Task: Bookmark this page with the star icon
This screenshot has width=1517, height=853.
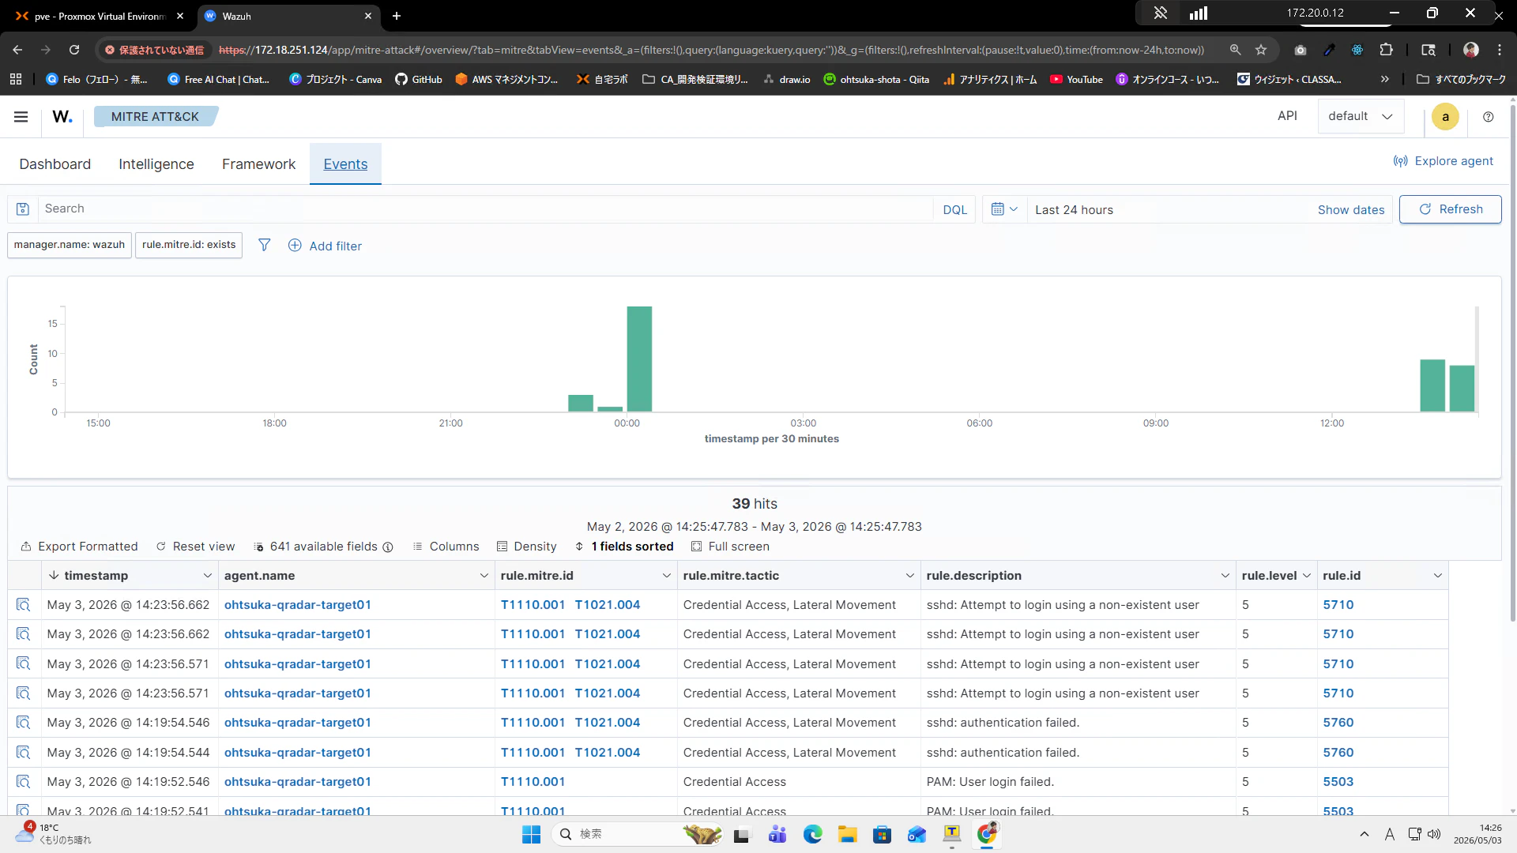Action: pos(1261,50)
